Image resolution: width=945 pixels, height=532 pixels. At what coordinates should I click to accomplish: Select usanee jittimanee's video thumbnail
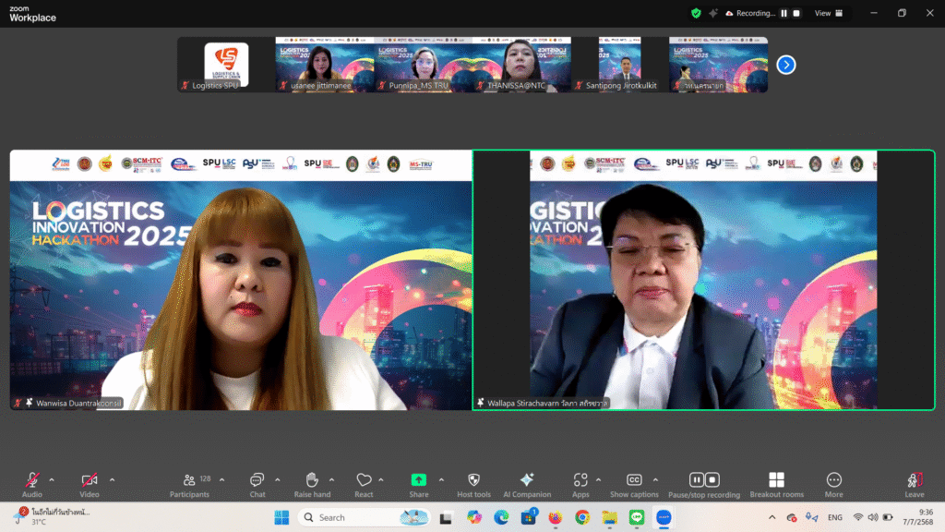coord(325,65)
